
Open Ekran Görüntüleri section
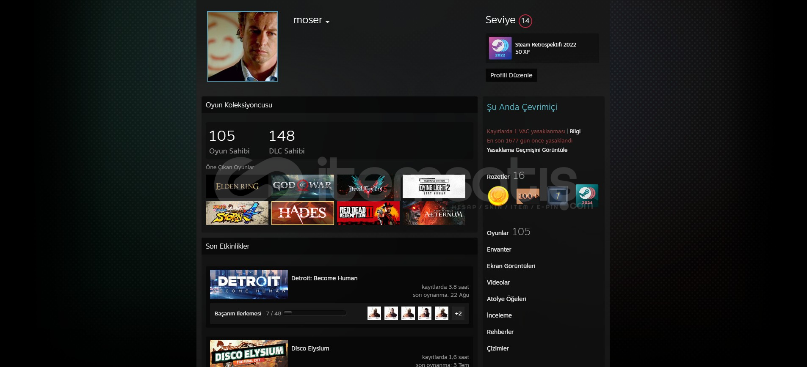click(x=511, y=266)
